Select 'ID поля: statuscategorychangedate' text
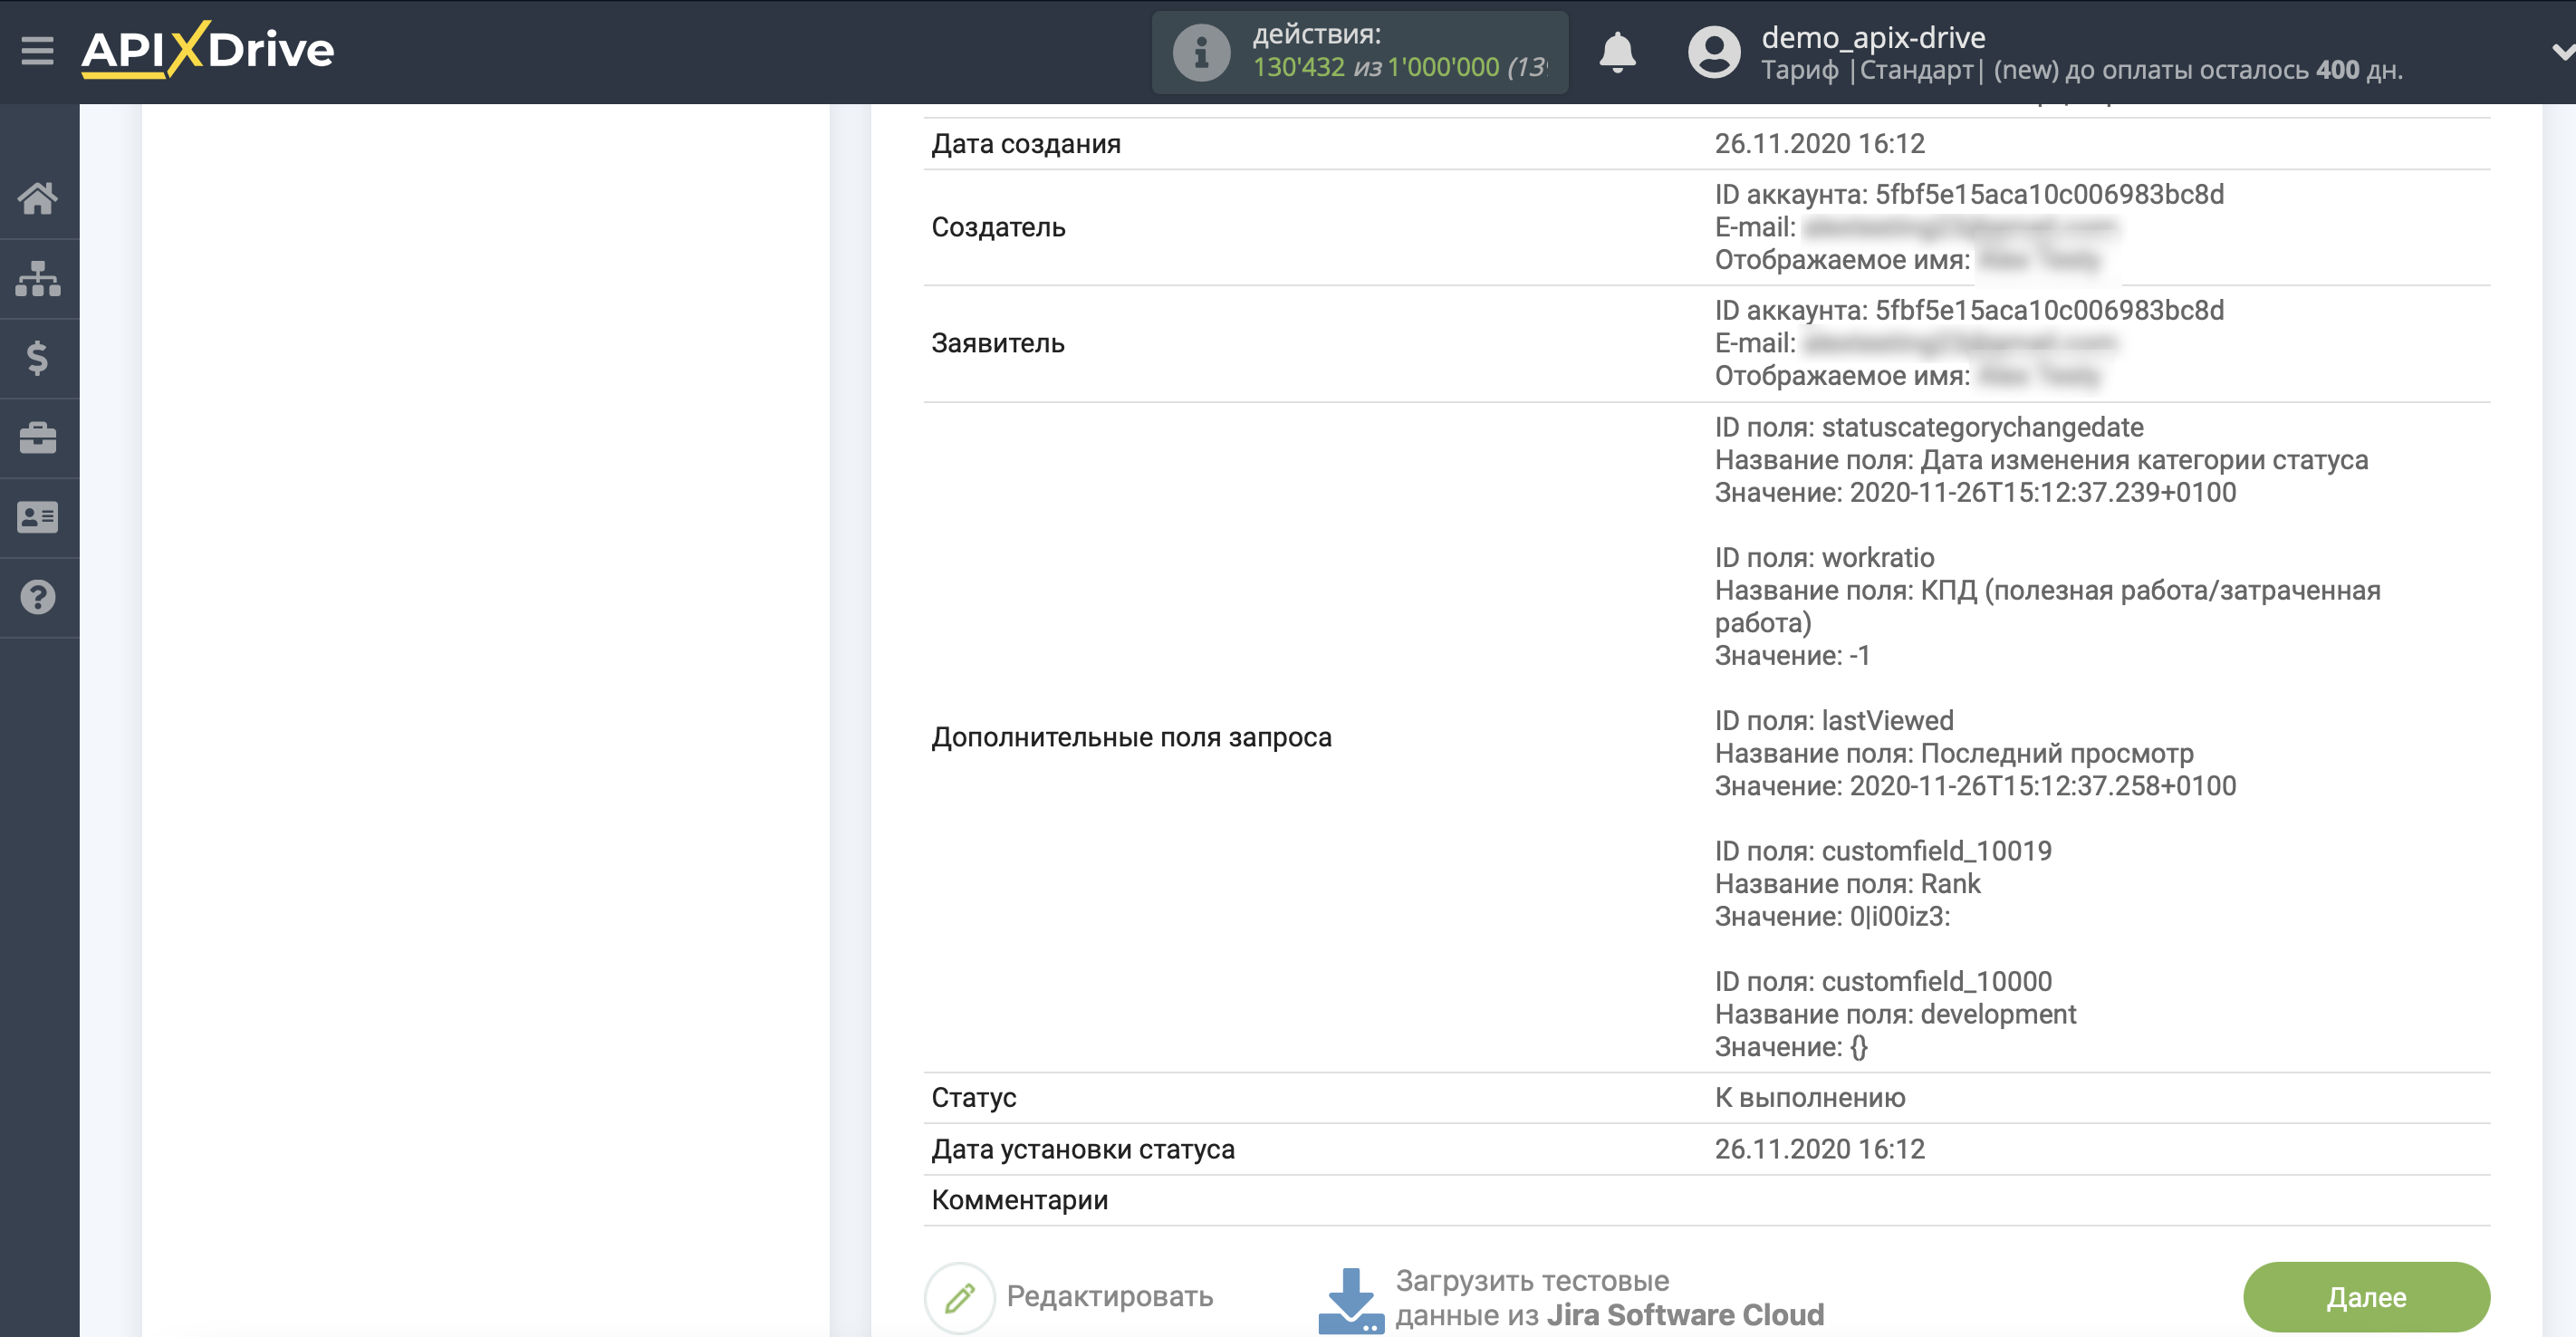2576x1337 pixels. pos(1929,428)
